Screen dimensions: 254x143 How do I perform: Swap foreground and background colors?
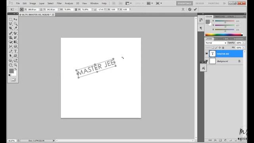tap(16, 69)
